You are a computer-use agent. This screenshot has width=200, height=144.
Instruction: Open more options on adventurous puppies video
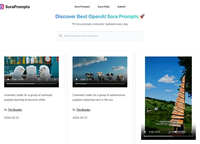(123, 79)
